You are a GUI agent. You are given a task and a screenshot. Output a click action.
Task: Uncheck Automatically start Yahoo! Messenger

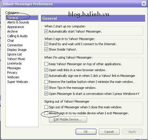(x=46, y=31)
